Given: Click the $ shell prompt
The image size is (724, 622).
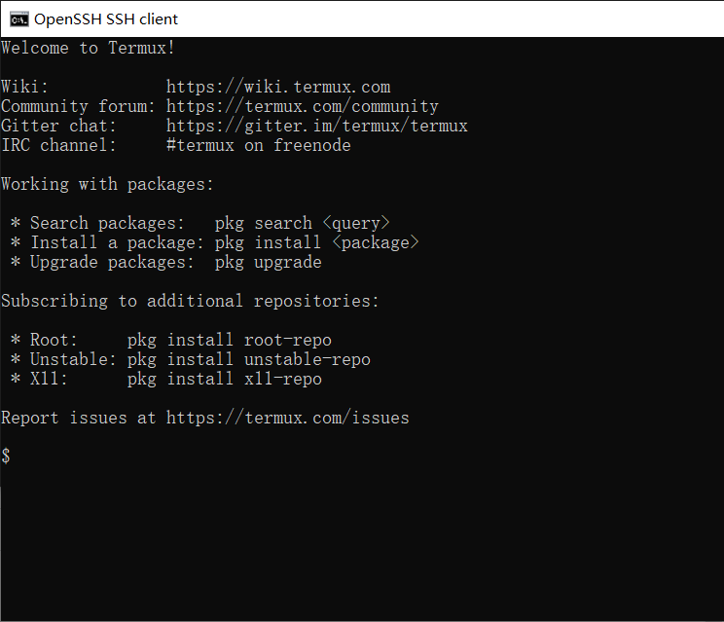Looking at the screenshot, I should 6,457.
